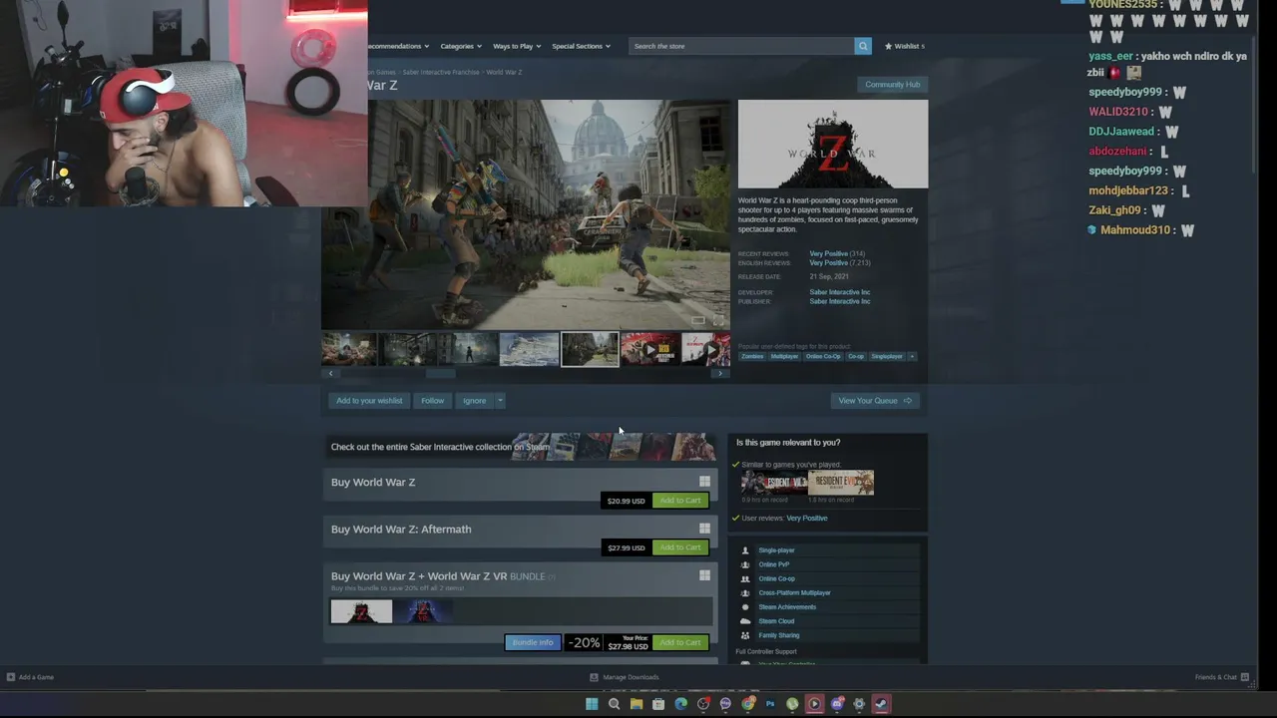
Task: Open Steam Cloud feature link
Action: pyautogui.click(x=776, y=621)
